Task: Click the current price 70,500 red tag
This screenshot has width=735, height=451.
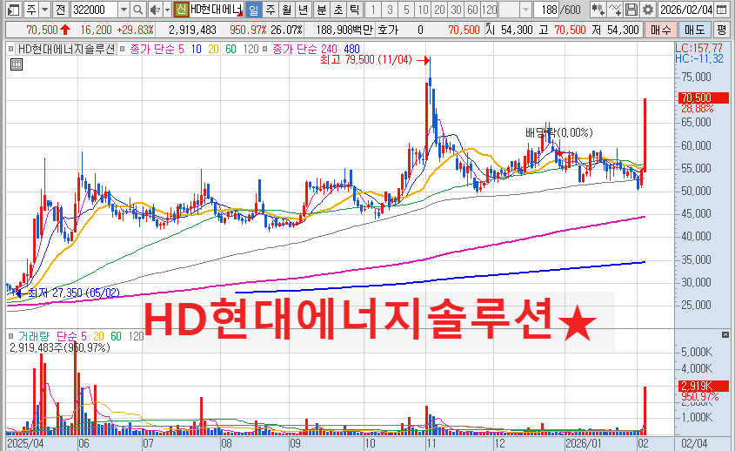Action: 704,98
